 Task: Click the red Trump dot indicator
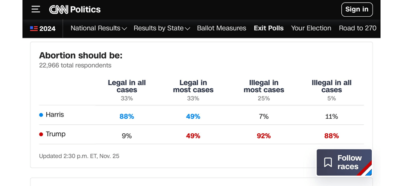tap(41, 134)
